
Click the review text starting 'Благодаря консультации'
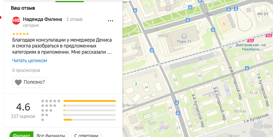(x=62, y=46)
